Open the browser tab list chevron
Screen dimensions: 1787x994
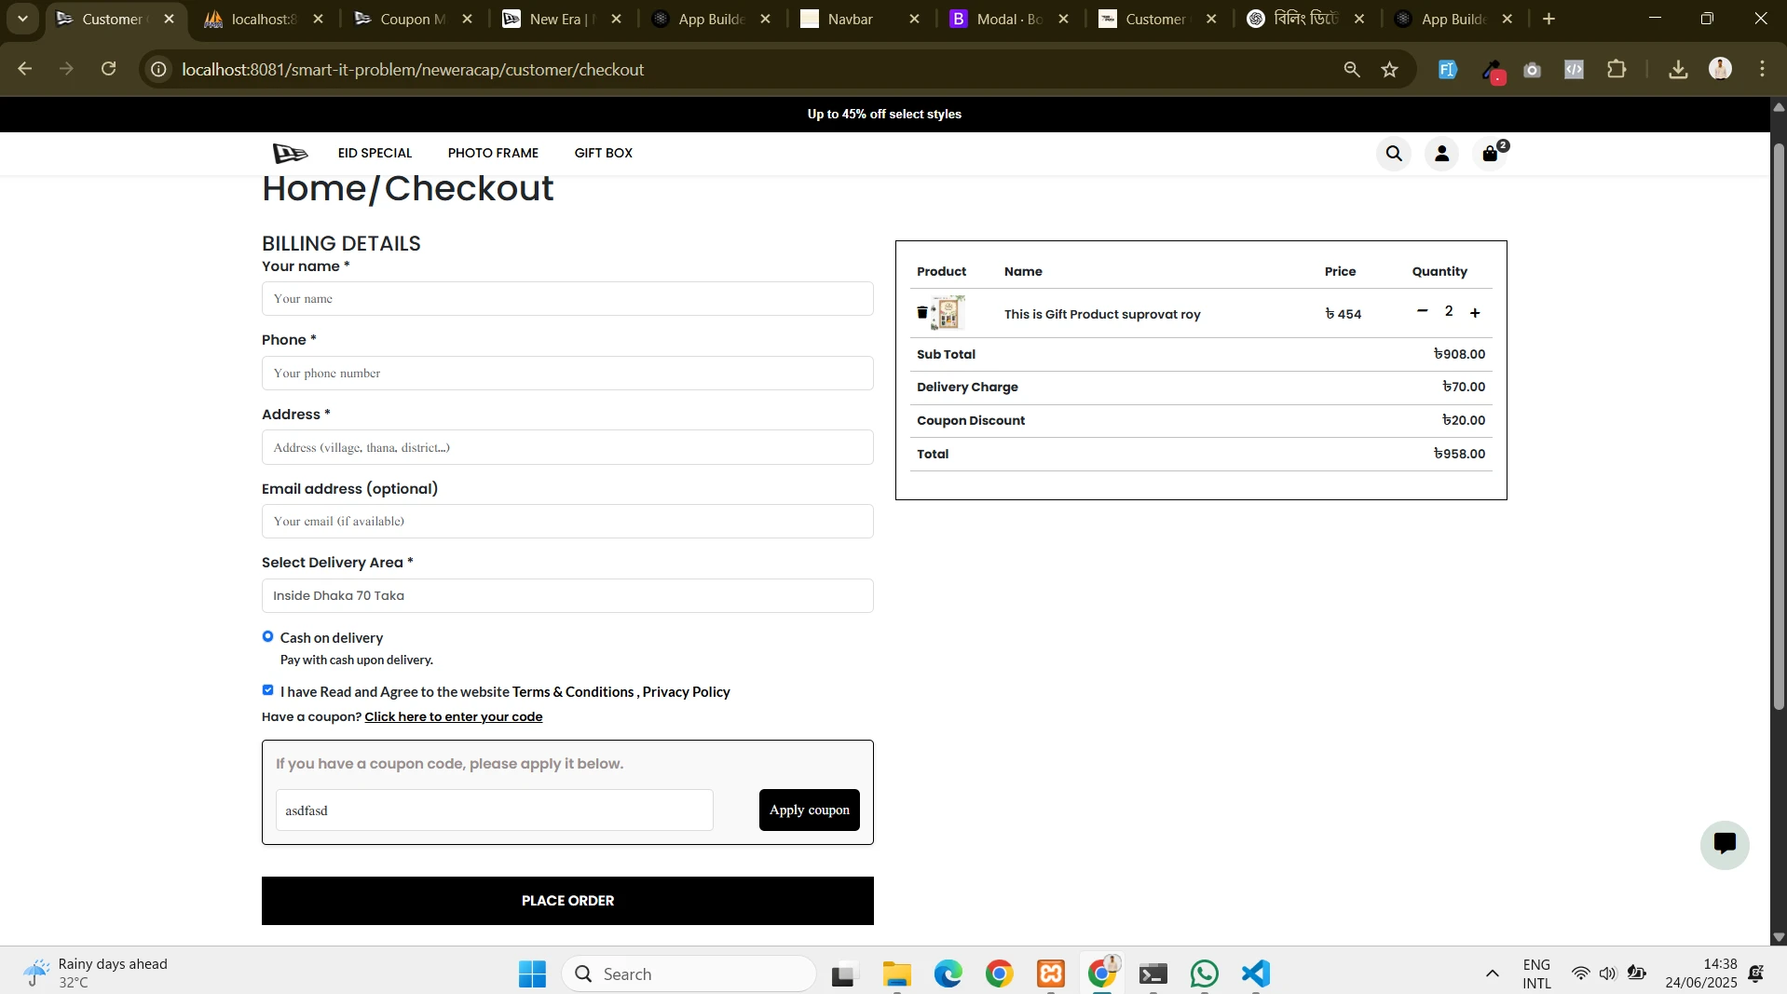click(22, 19)
